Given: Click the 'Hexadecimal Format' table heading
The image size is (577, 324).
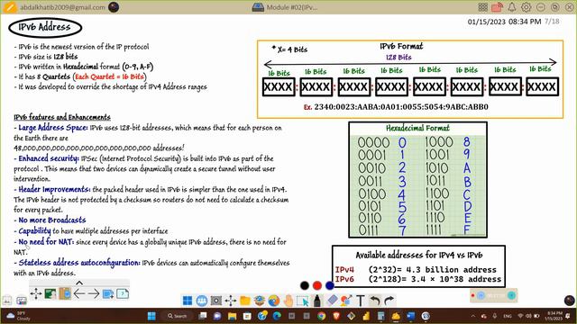Looking at the screenshot, I should click(x=417, y=128).
